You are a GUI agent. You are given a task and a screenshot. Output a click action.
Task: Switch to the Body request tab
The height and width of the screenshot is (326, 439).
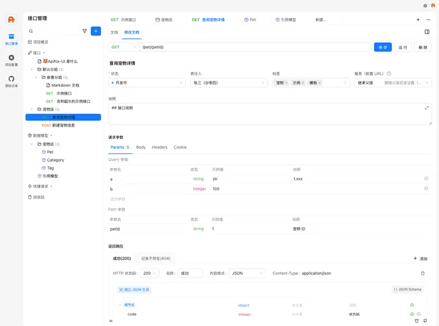tap(141, 147)
